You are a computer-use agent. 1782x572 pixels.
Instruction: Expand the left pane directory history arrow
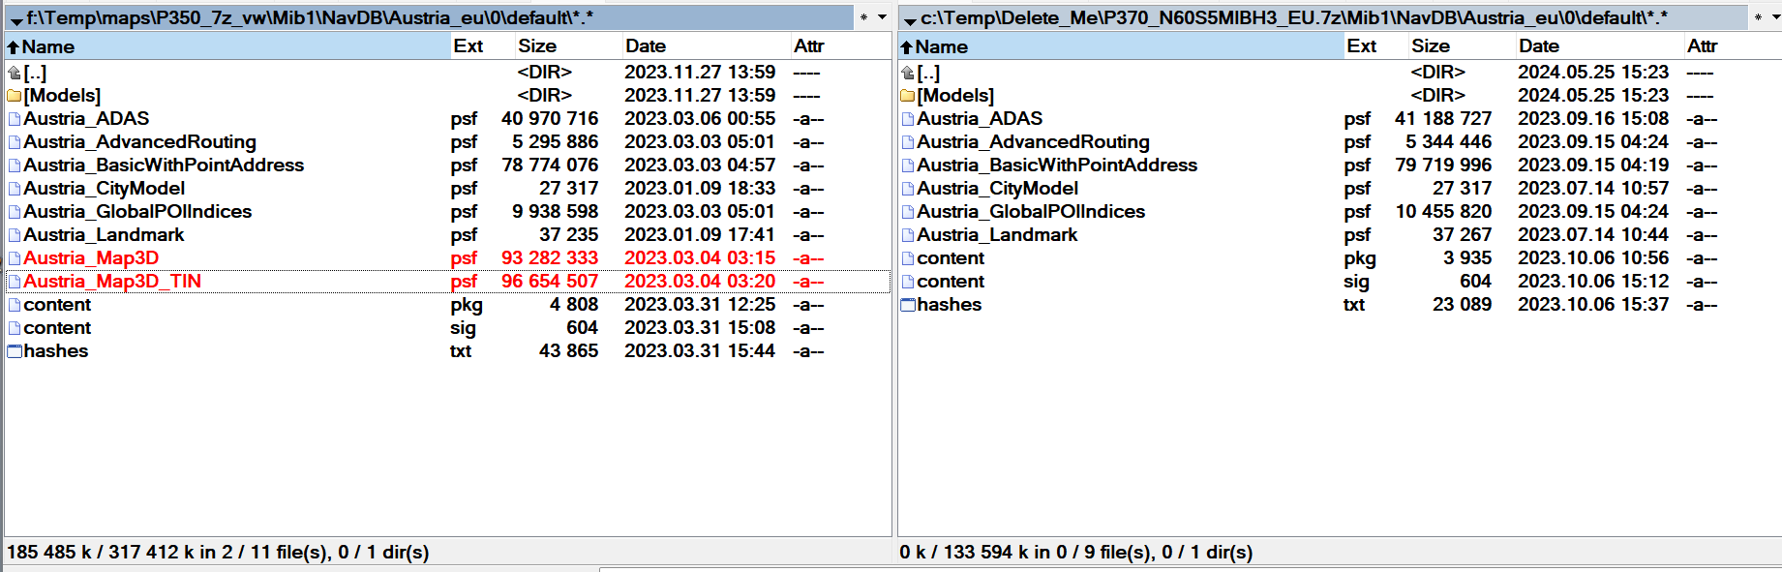[x=882, y=17]
